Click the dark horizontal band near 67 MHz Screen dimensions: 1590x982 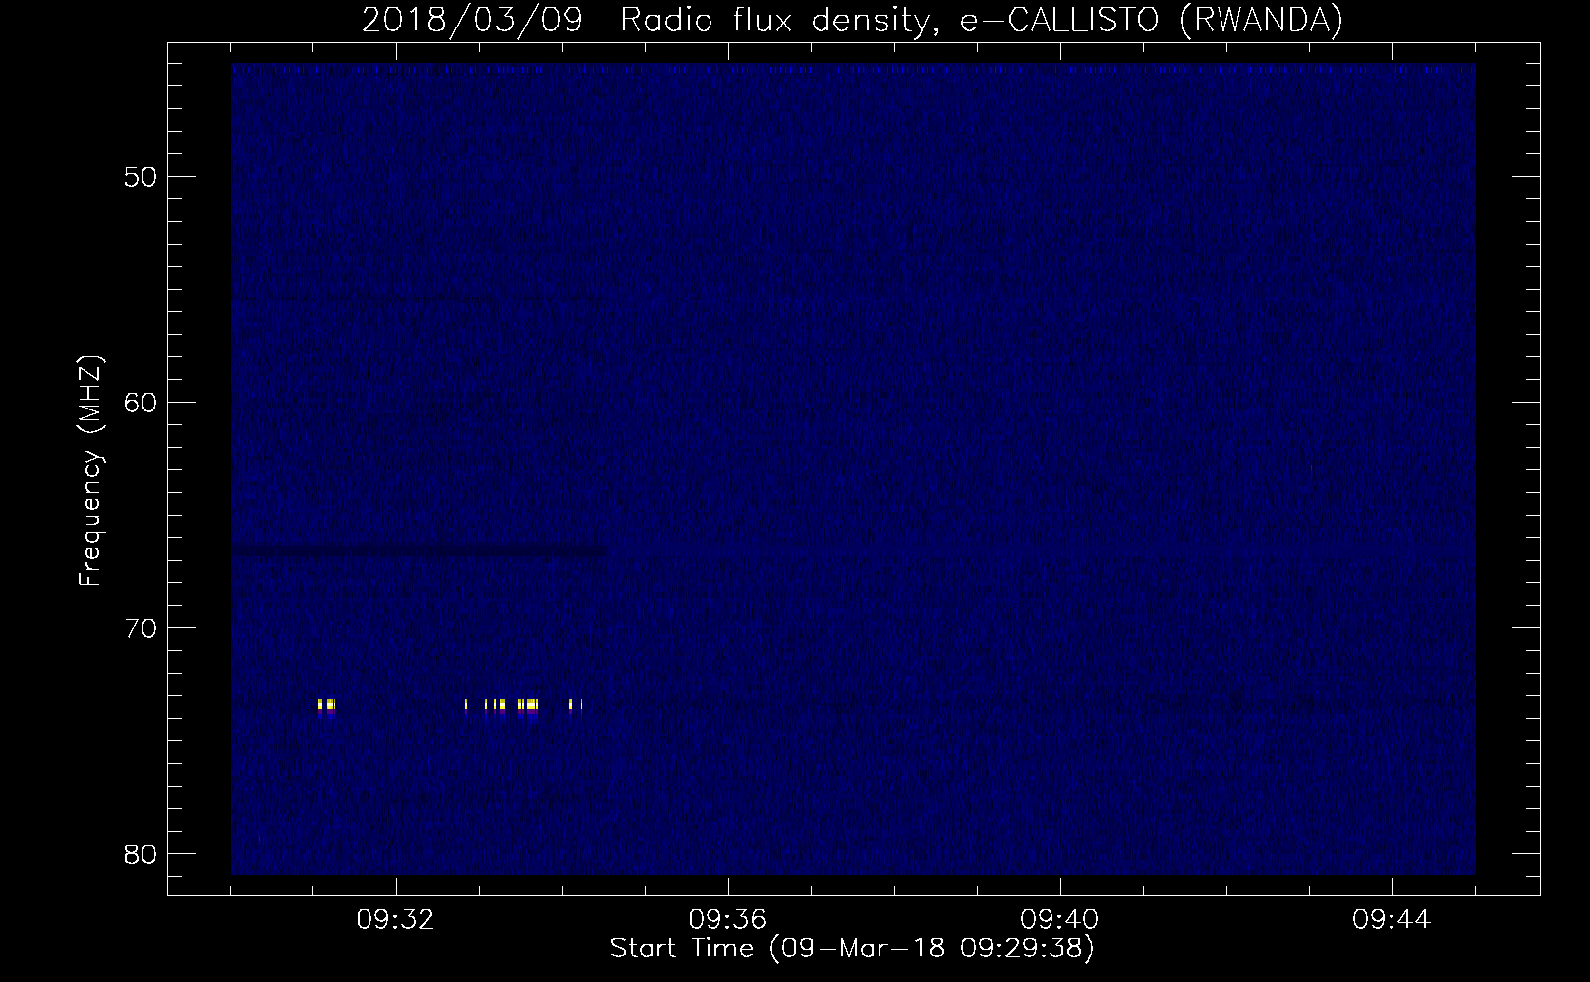coord(420,551)
